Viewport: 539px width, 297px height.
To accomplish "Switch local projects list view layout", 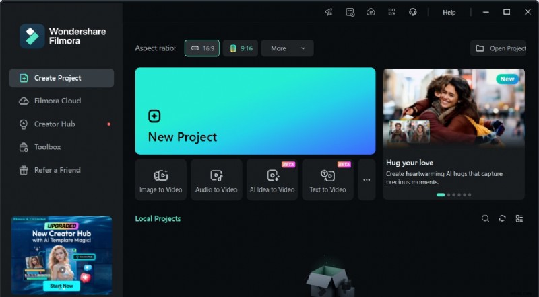I will pyautogui.click(x=519, y=218).
